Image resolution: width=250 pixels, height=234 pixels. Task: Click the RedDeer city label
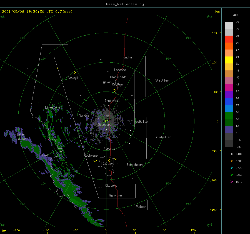coord(118,84)
